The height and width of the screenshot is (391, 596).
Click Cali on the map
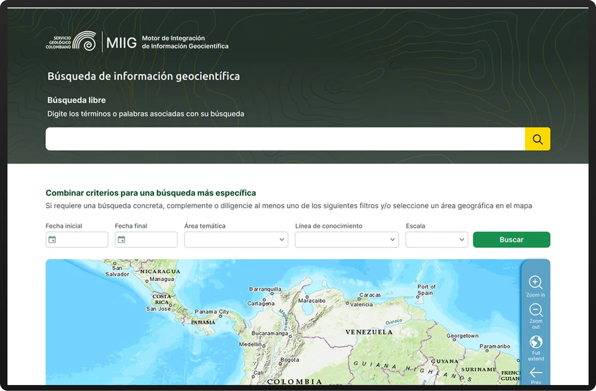[x=258, y=373]
